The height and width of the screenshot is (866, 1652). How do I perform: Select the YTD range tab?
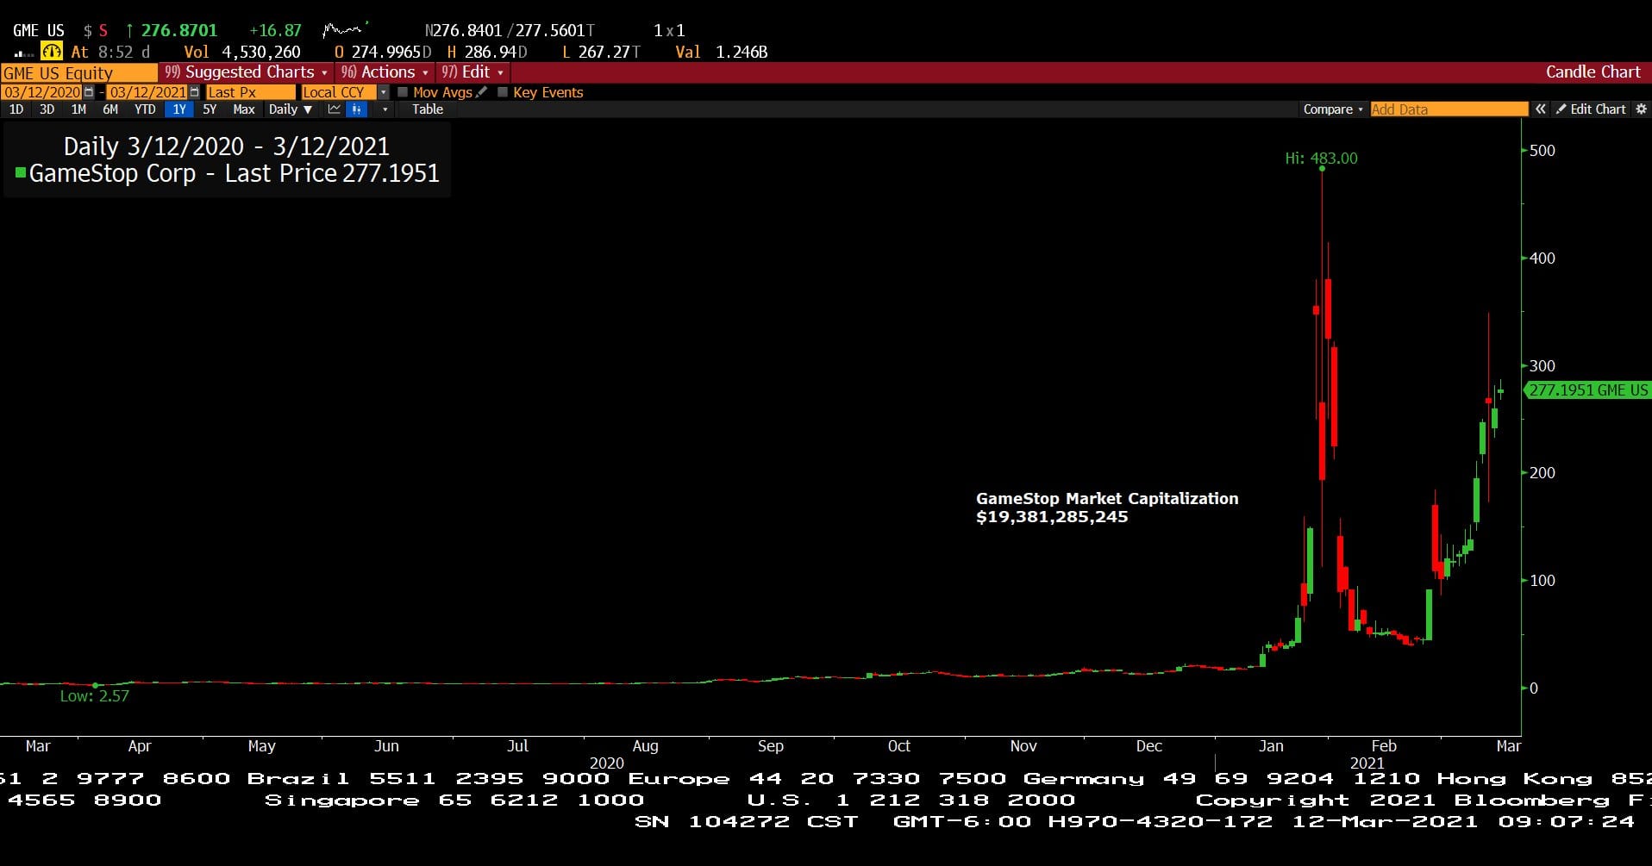pos(145,109)
